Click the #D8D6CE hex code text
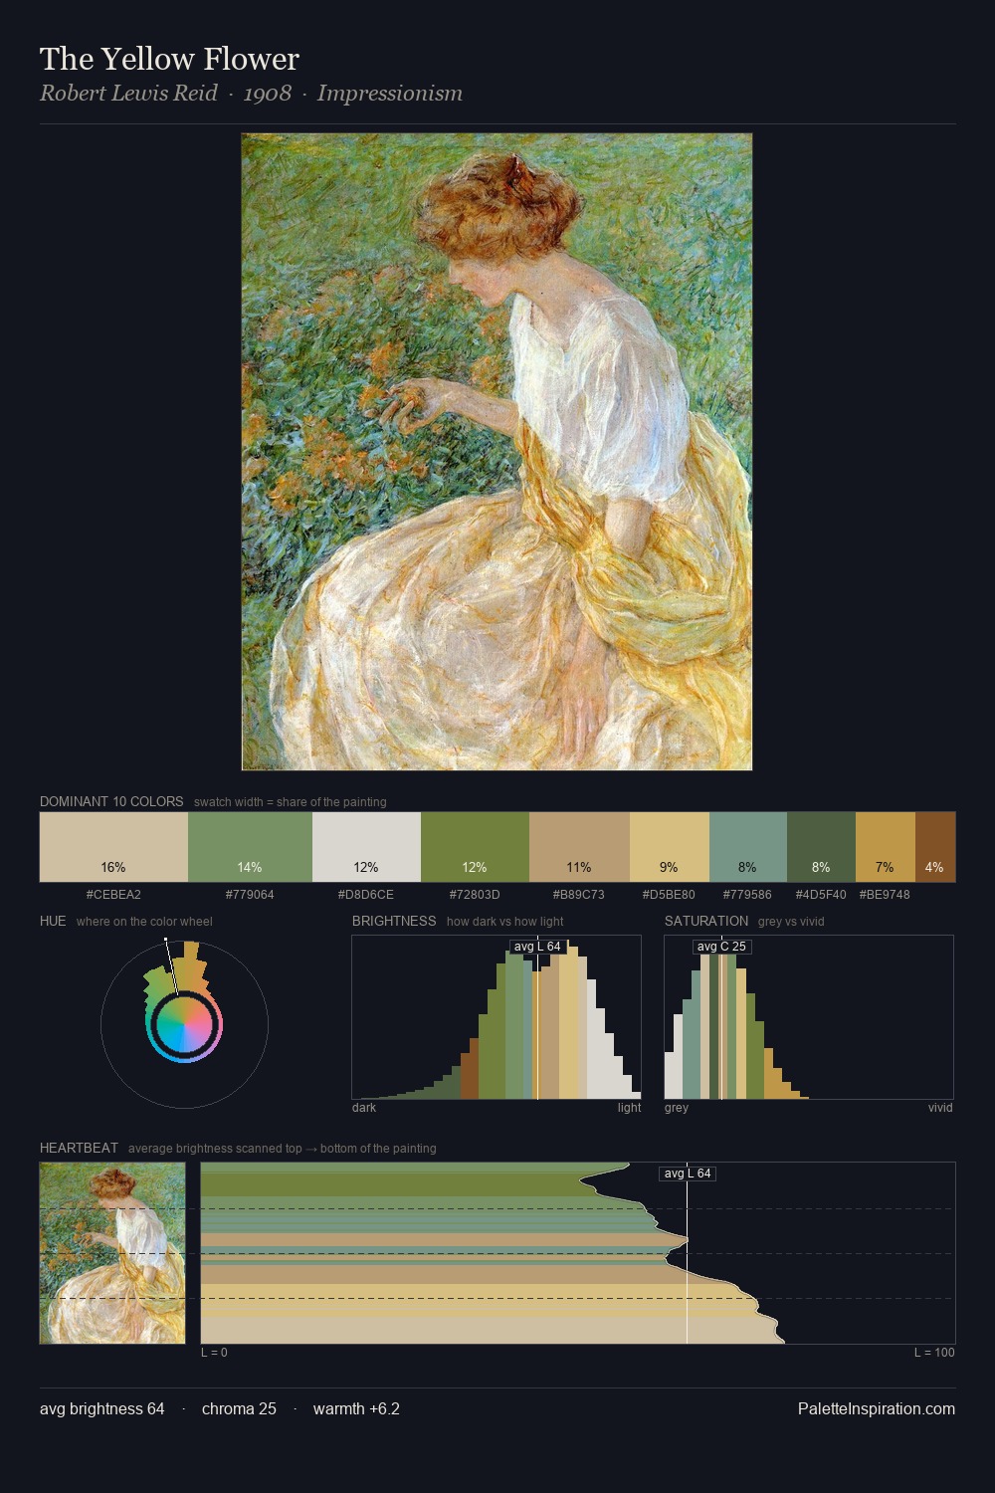 coord(366,895)
